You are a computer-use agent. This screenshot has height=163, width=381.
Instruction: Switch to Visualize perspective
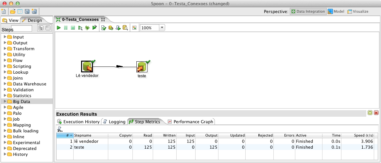(x=358, y=11)
